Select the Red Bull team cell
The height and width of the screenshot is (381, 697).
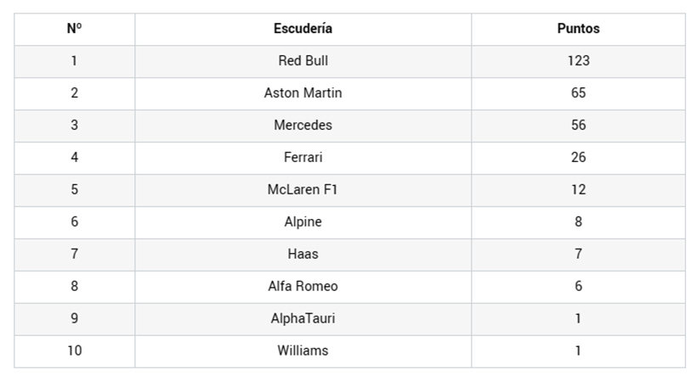(x=303, y=61)
